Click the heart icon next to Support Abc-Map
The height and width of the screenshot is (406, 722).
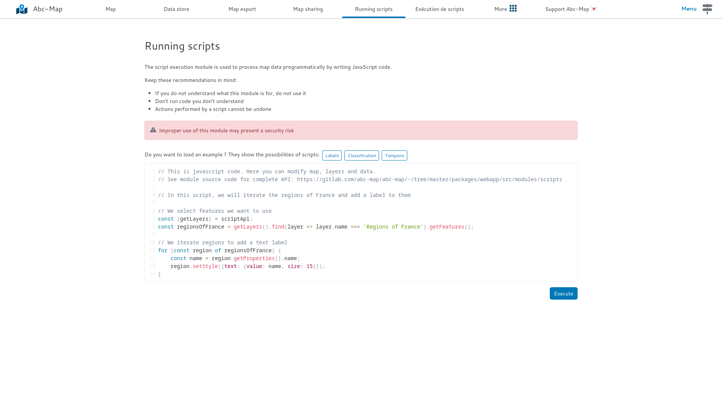pyautogui.click(x=593, y=9)
